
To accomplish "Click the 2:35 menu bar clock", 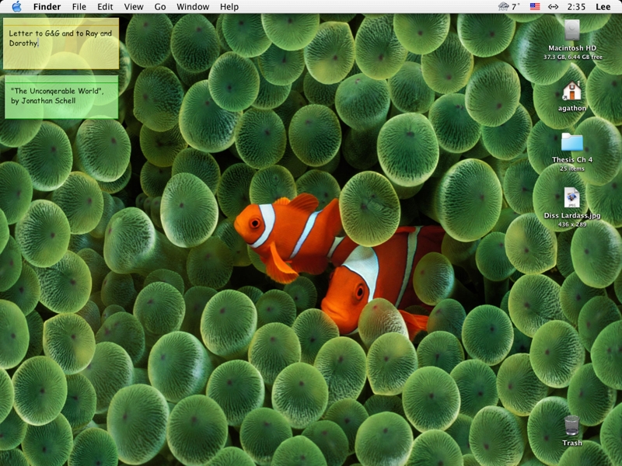I will (x=576, y=7).
